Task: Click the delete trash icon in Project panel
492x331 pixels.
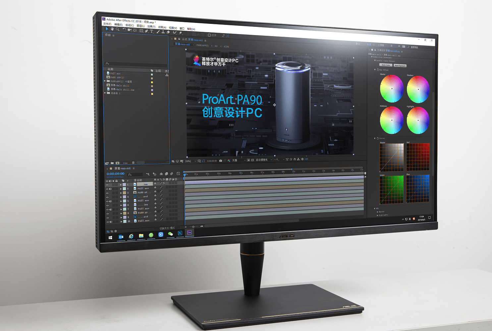Action: 133,163
